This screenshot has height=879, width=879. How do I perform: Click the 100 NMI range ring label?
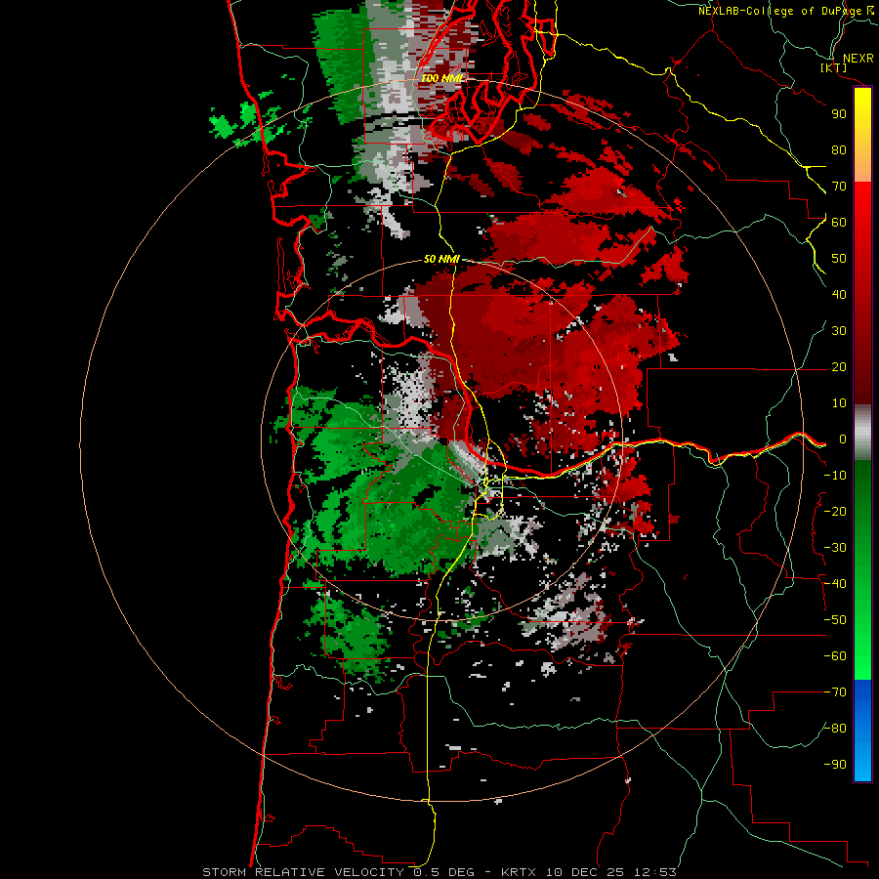pyautogui.click(x=442, y=78)
